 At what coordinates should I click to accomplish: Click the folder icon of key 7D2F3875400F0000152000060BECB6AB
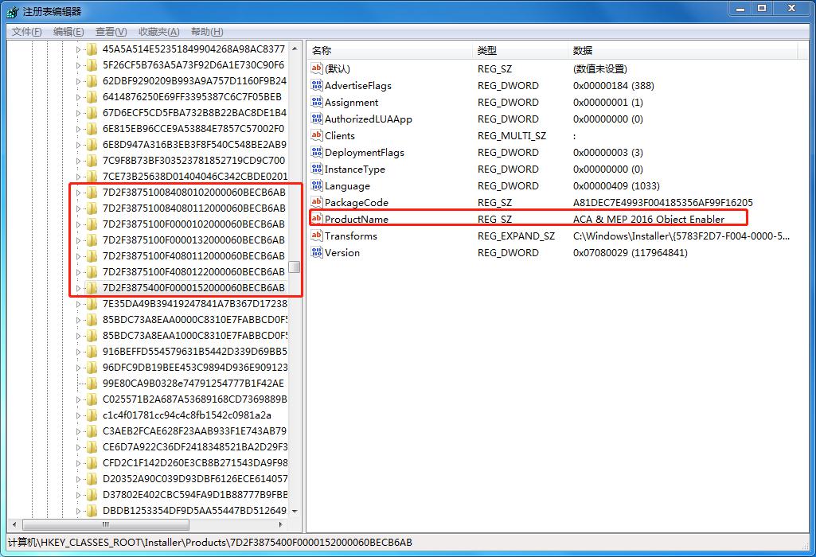[92, 287]
